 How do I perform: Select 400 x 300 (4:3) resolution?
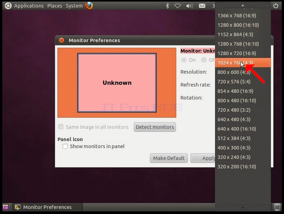[243, 148]
